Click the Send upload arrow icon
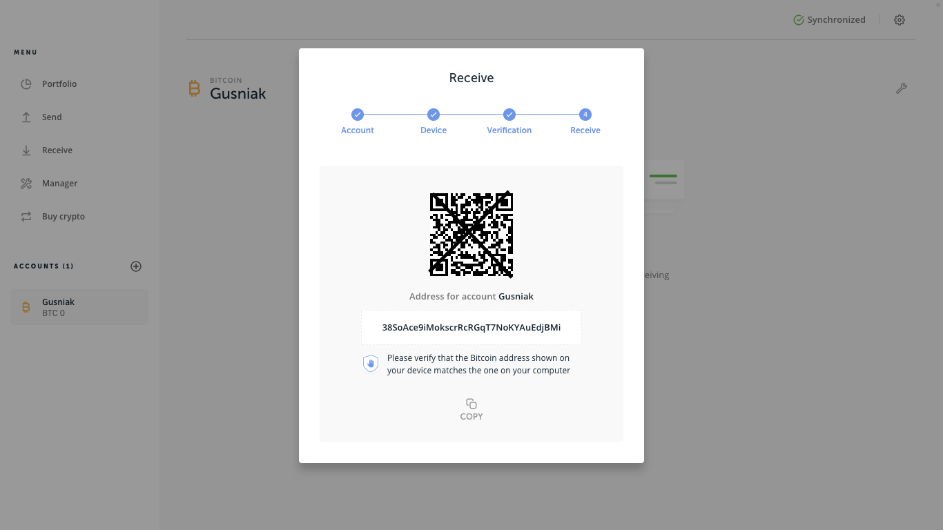Screen dimensions: 943x530 [x=26, y=117]
